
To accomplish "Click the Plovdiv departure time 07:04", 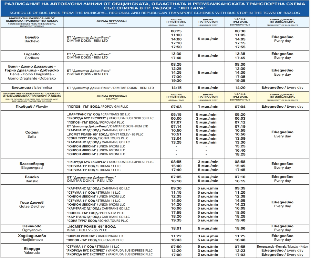I will point(240,107).
